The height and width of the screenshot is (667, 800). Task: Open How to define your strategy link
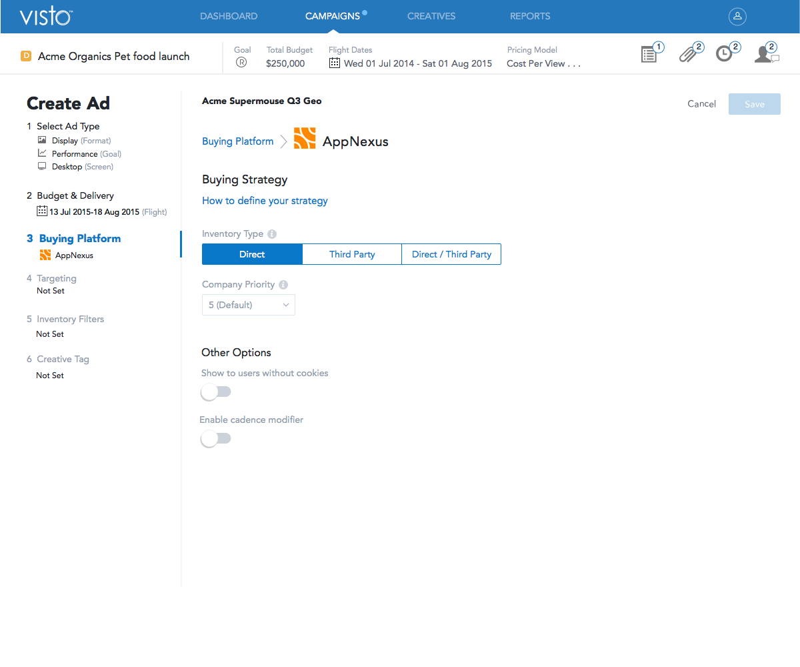click(265, 201)
